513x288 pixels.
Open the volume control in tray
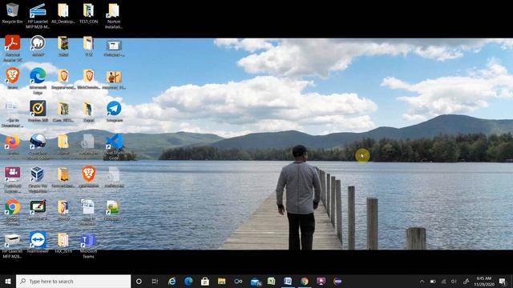coord(454,282)
